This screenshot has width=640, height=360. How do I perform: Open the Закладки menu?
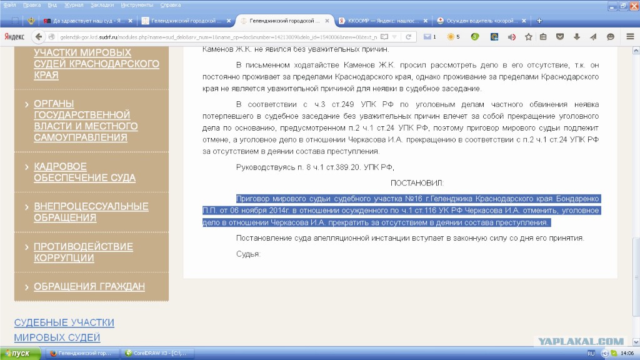click(102, 5)
